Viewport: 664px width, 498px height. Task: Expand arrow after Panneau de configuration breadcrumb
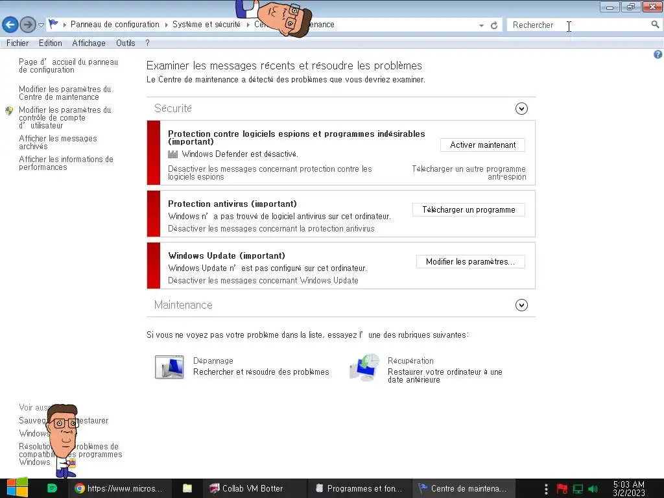click(x=166, y=25)
